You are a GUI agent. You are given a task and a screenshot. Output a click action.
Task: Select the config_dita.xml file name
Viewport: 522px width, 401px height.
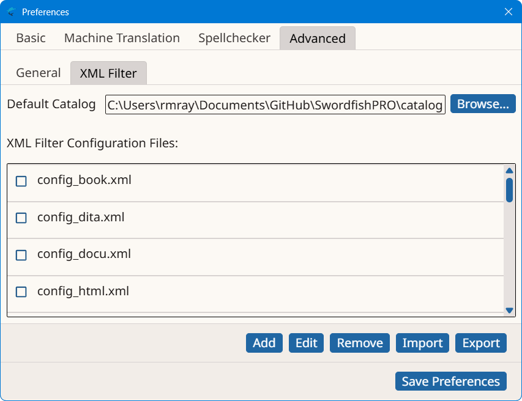(x=81, y=217)
